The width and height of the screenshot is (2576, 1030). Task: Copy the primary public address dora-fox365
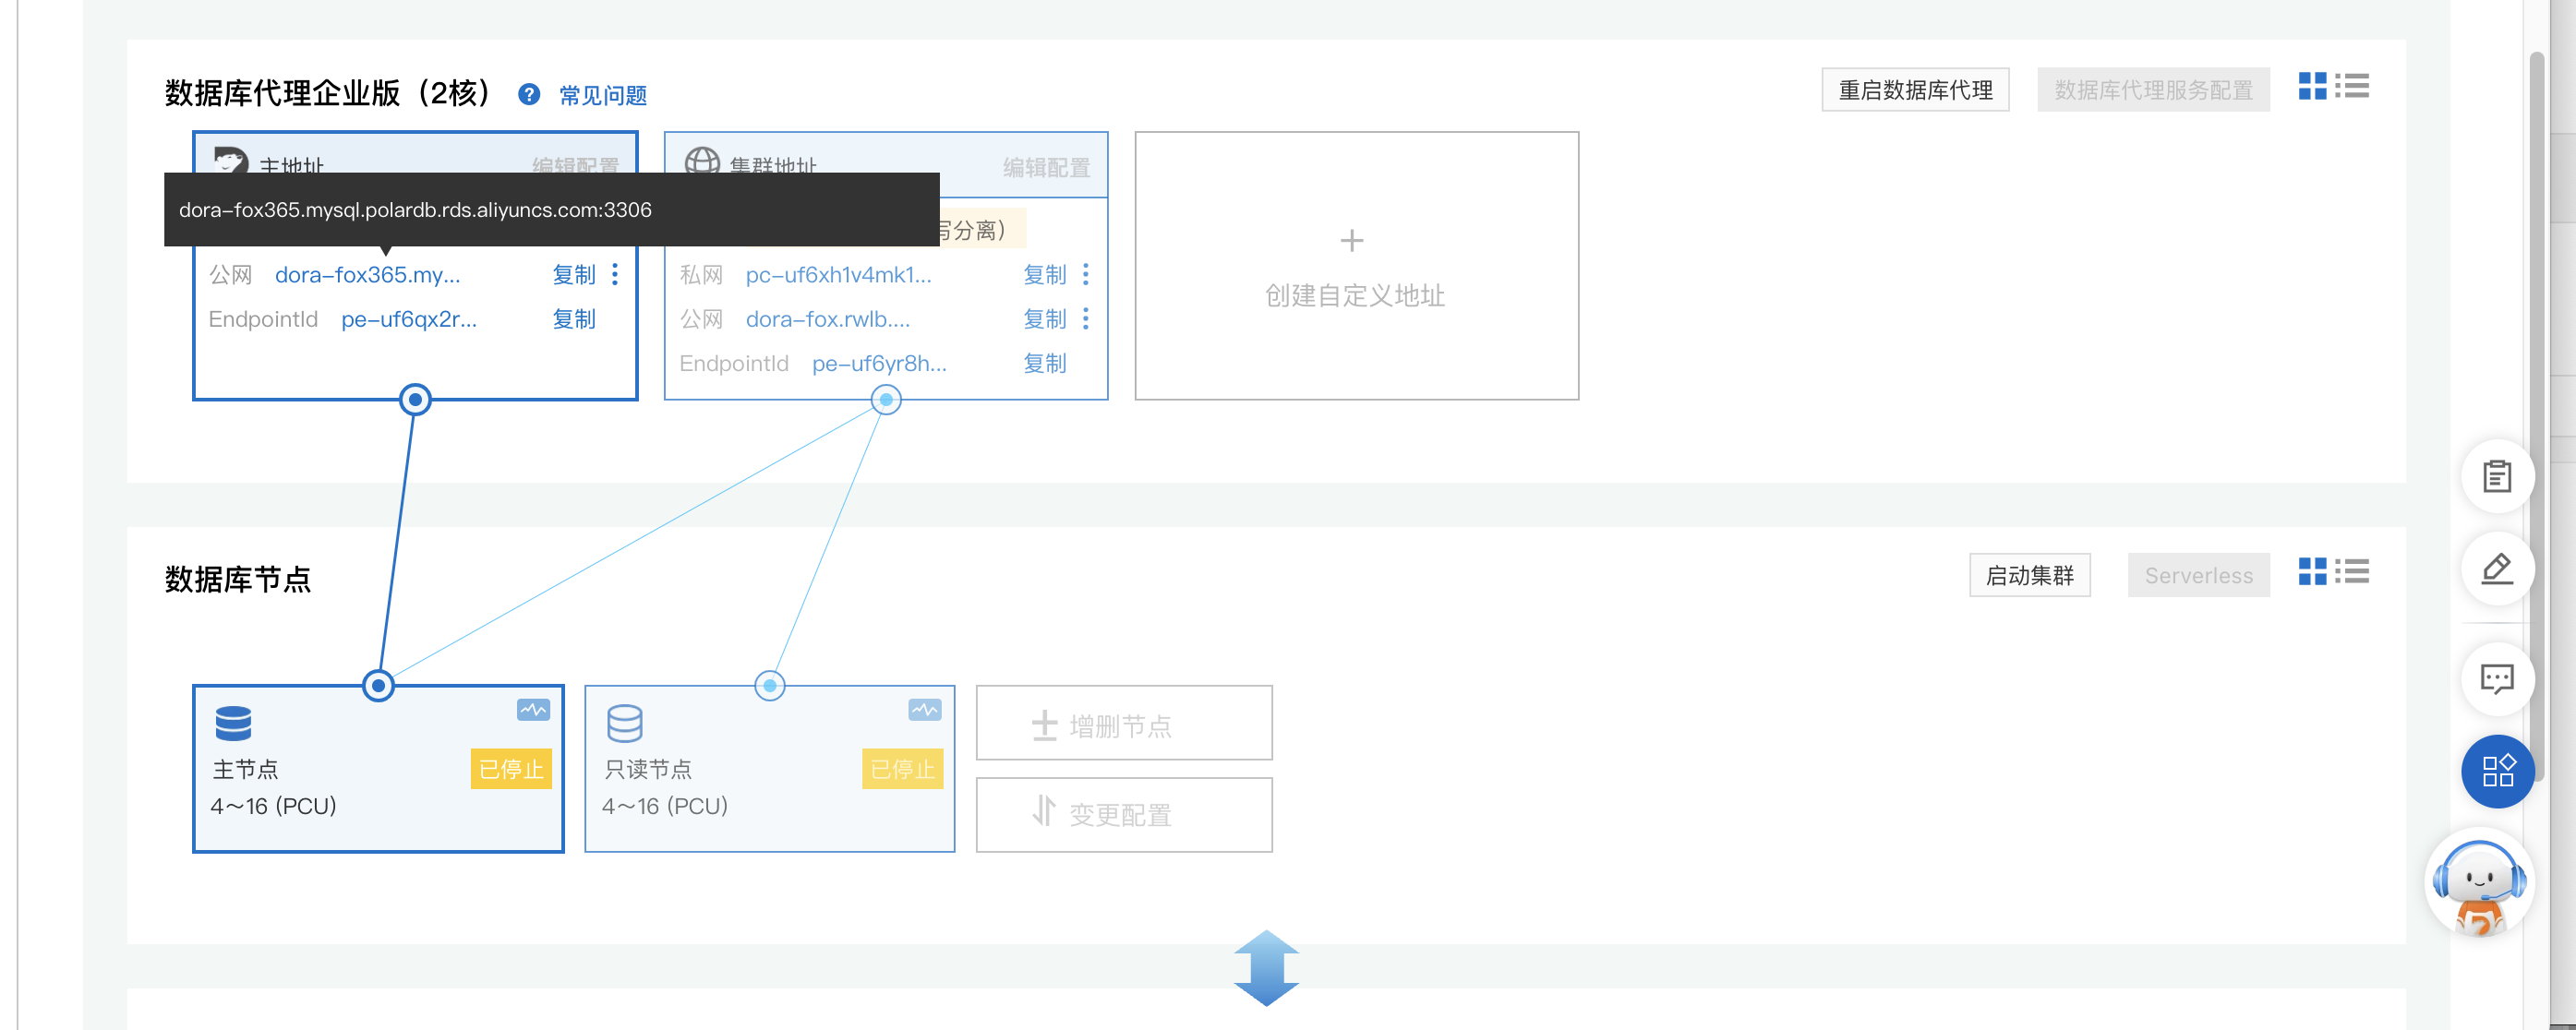(x=574, y=274)
